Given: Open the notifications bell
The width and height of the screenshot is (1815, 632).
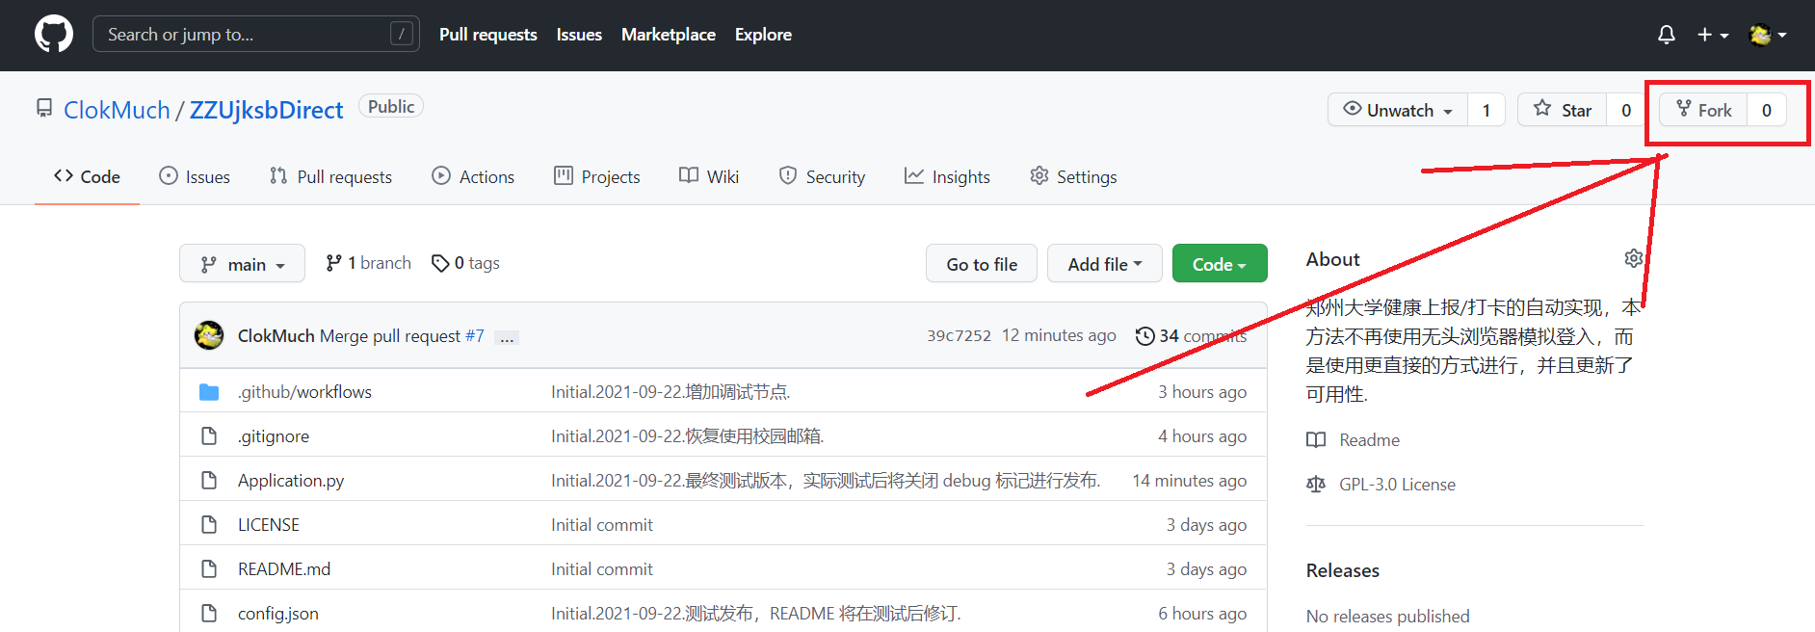Looking at the screenshot, I should pos(1666,35).
